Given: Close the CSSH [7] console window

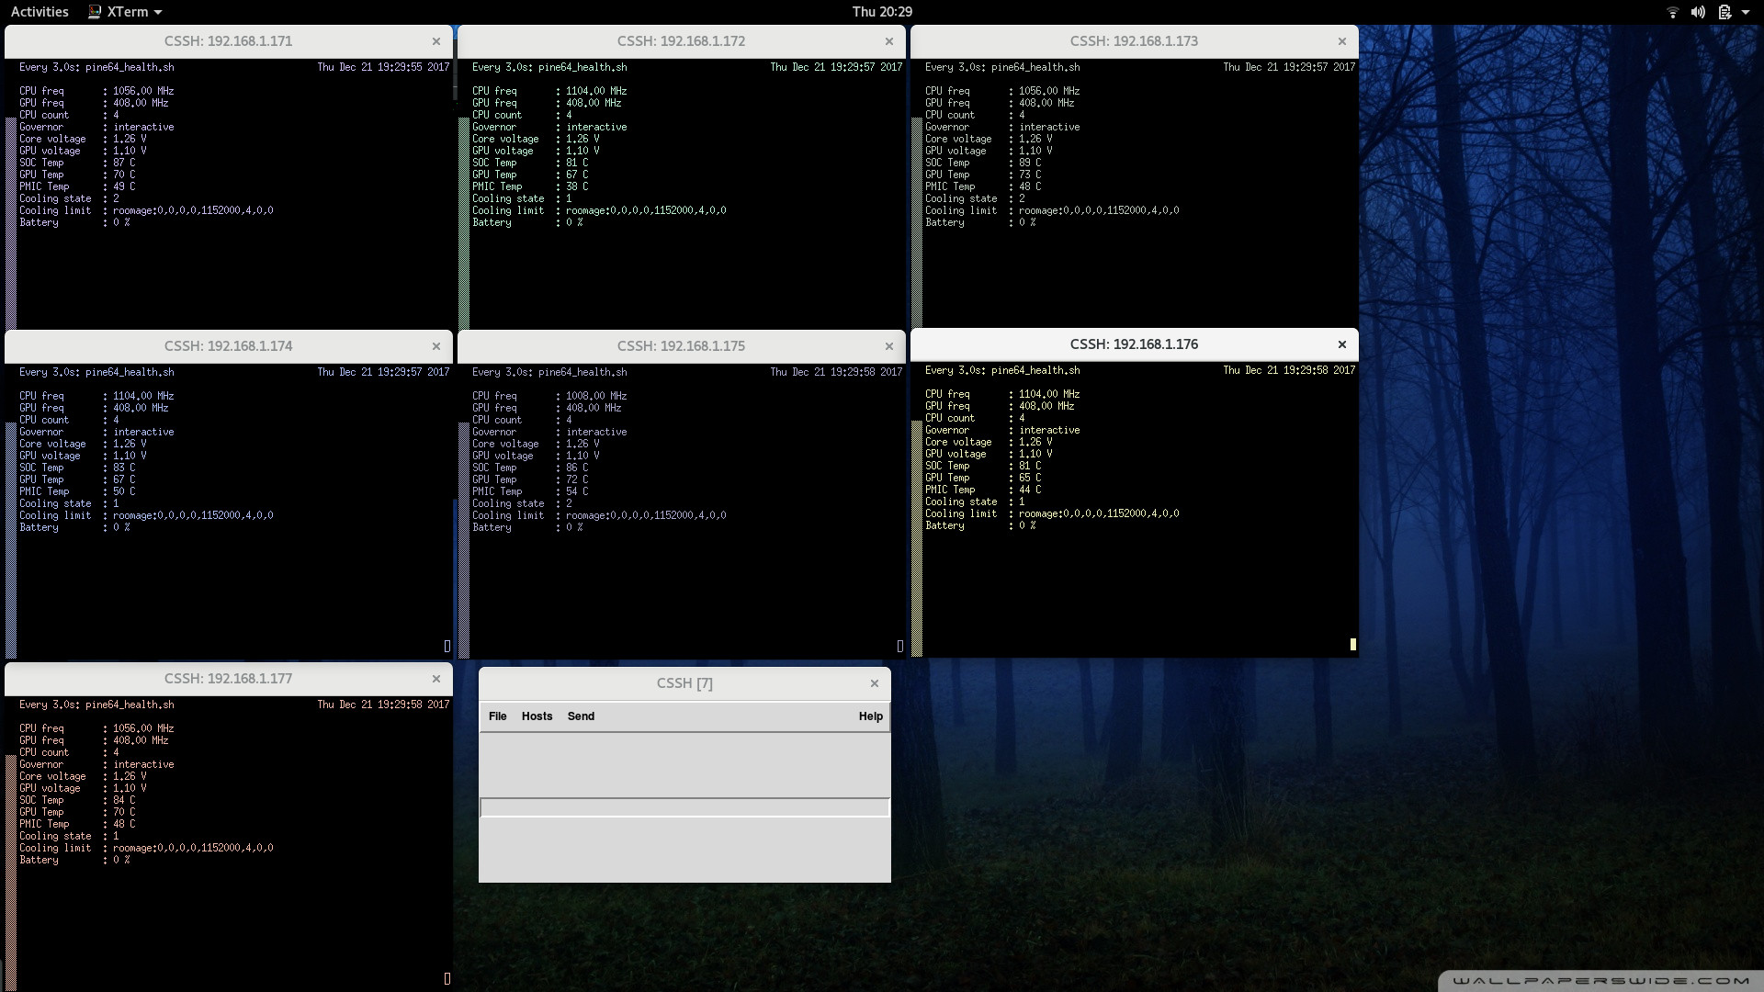Looking at the screenshot, I should click(x=875, y=683).
